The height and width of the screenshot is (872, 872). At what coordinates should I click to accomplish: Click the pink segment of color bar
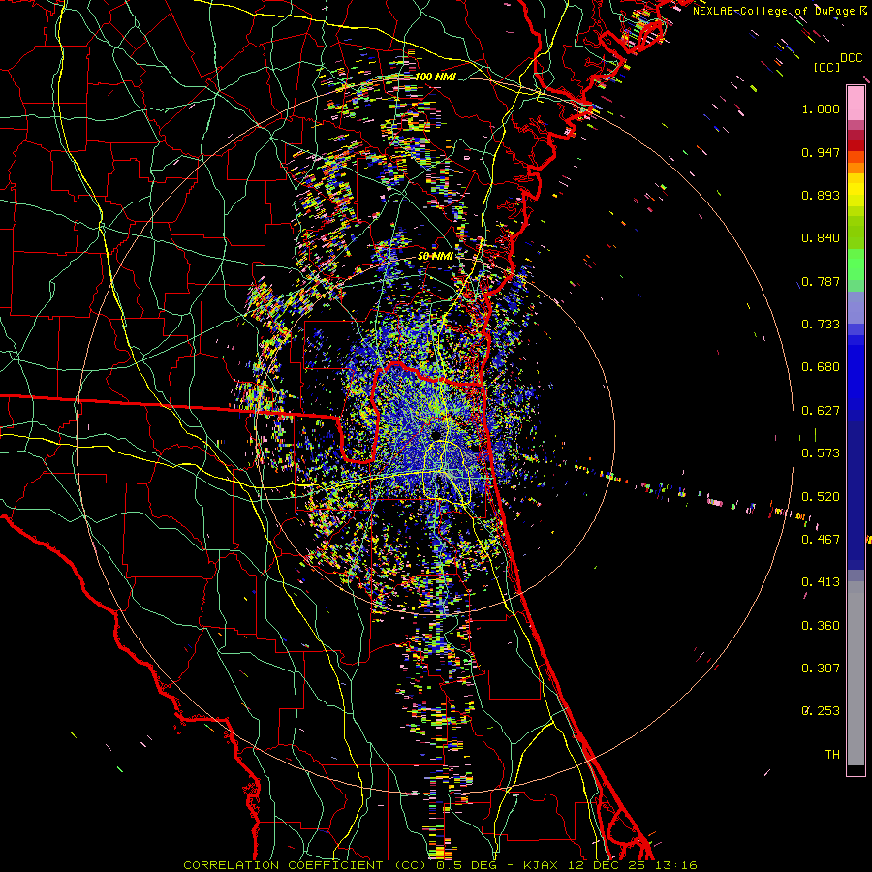point(856,104)
